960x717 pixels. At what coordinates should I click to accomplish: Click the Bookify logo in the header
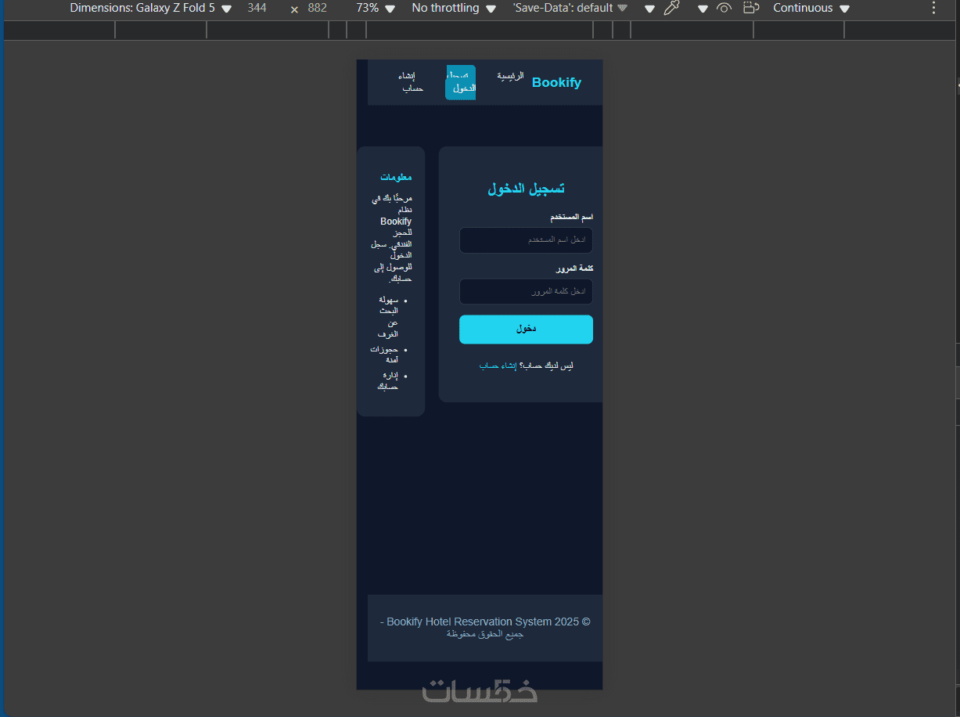[x=556, y=82]
